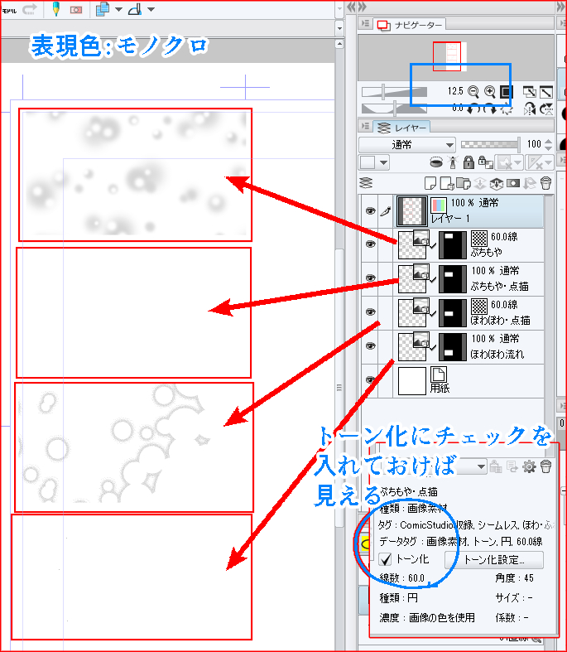Create a new raster layer
This screenshot has height=652, width=567.
point(430,183)
